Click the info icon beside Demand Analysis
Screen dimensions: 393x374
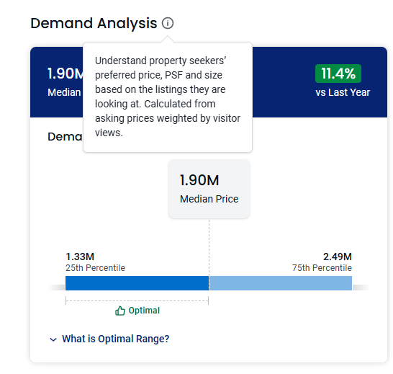[x=168, y=23]
